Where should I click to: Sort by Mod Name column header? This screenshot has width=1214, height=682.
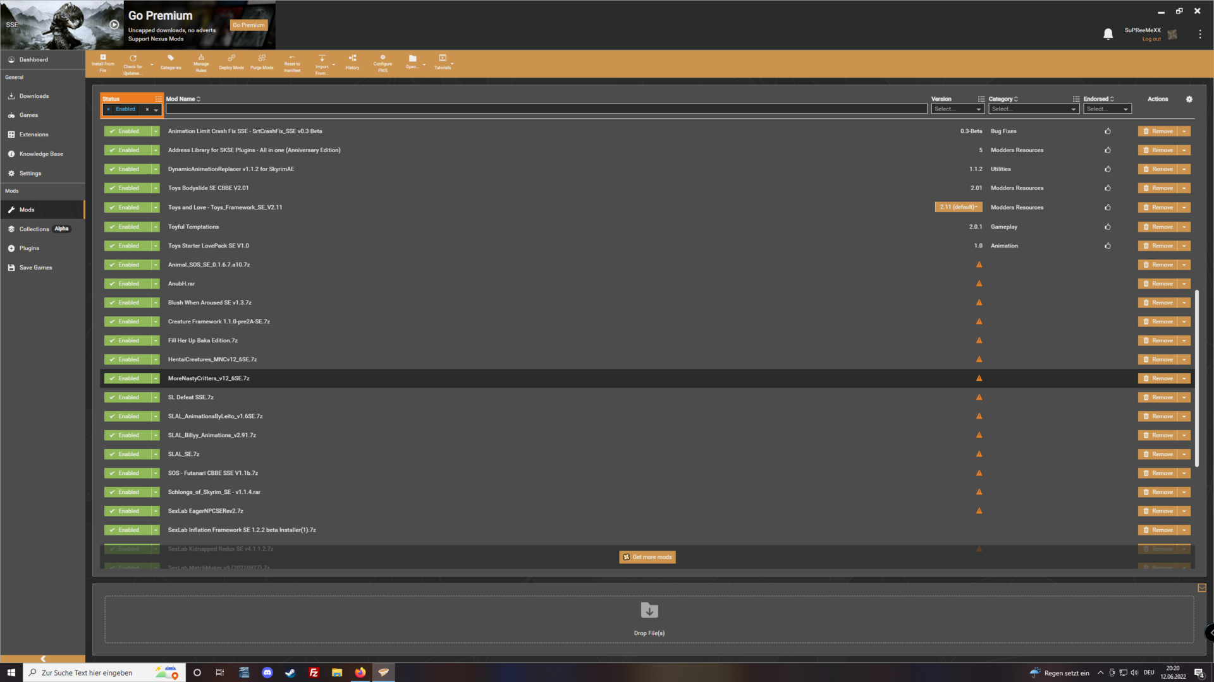[183, 99]
